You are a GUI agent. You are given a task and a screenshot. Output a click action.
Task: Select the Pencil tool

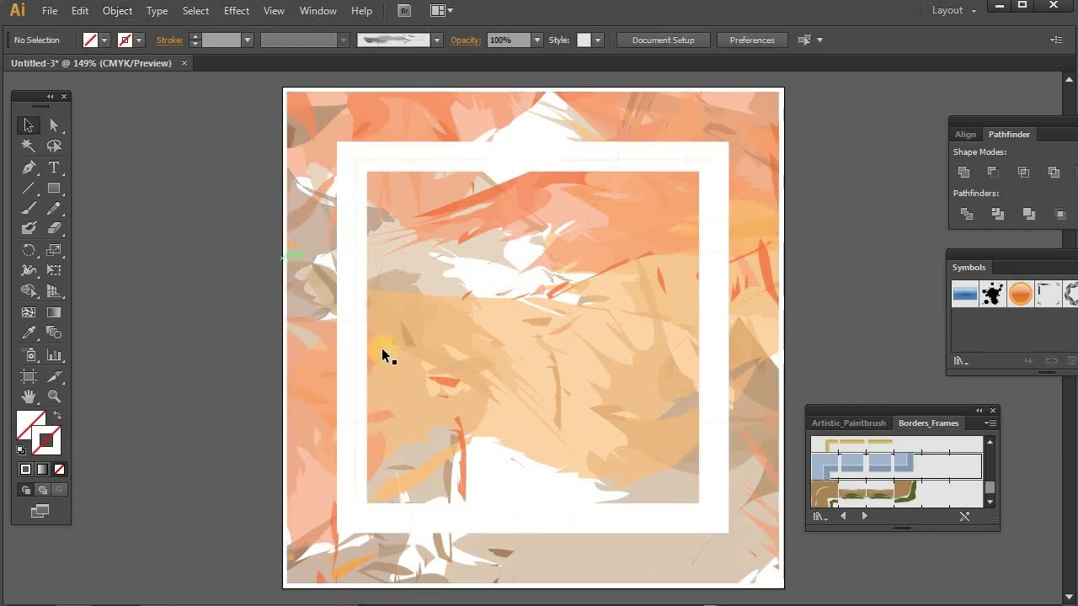click(54, 208)
